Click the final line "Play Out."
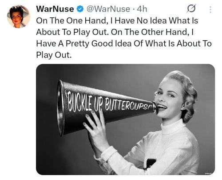This screenshot has width=222, height=180. click(54, 55)
